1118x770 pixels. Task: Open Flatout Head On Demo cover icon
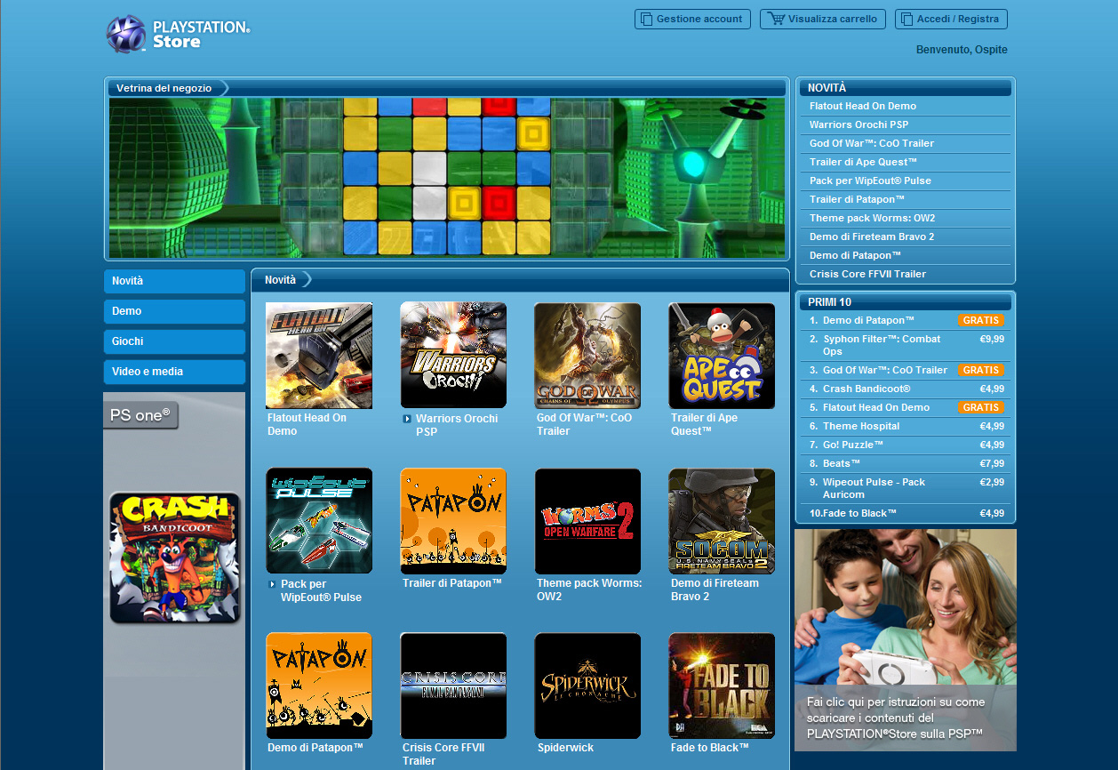pyautogui.click(x=319, y=356)
